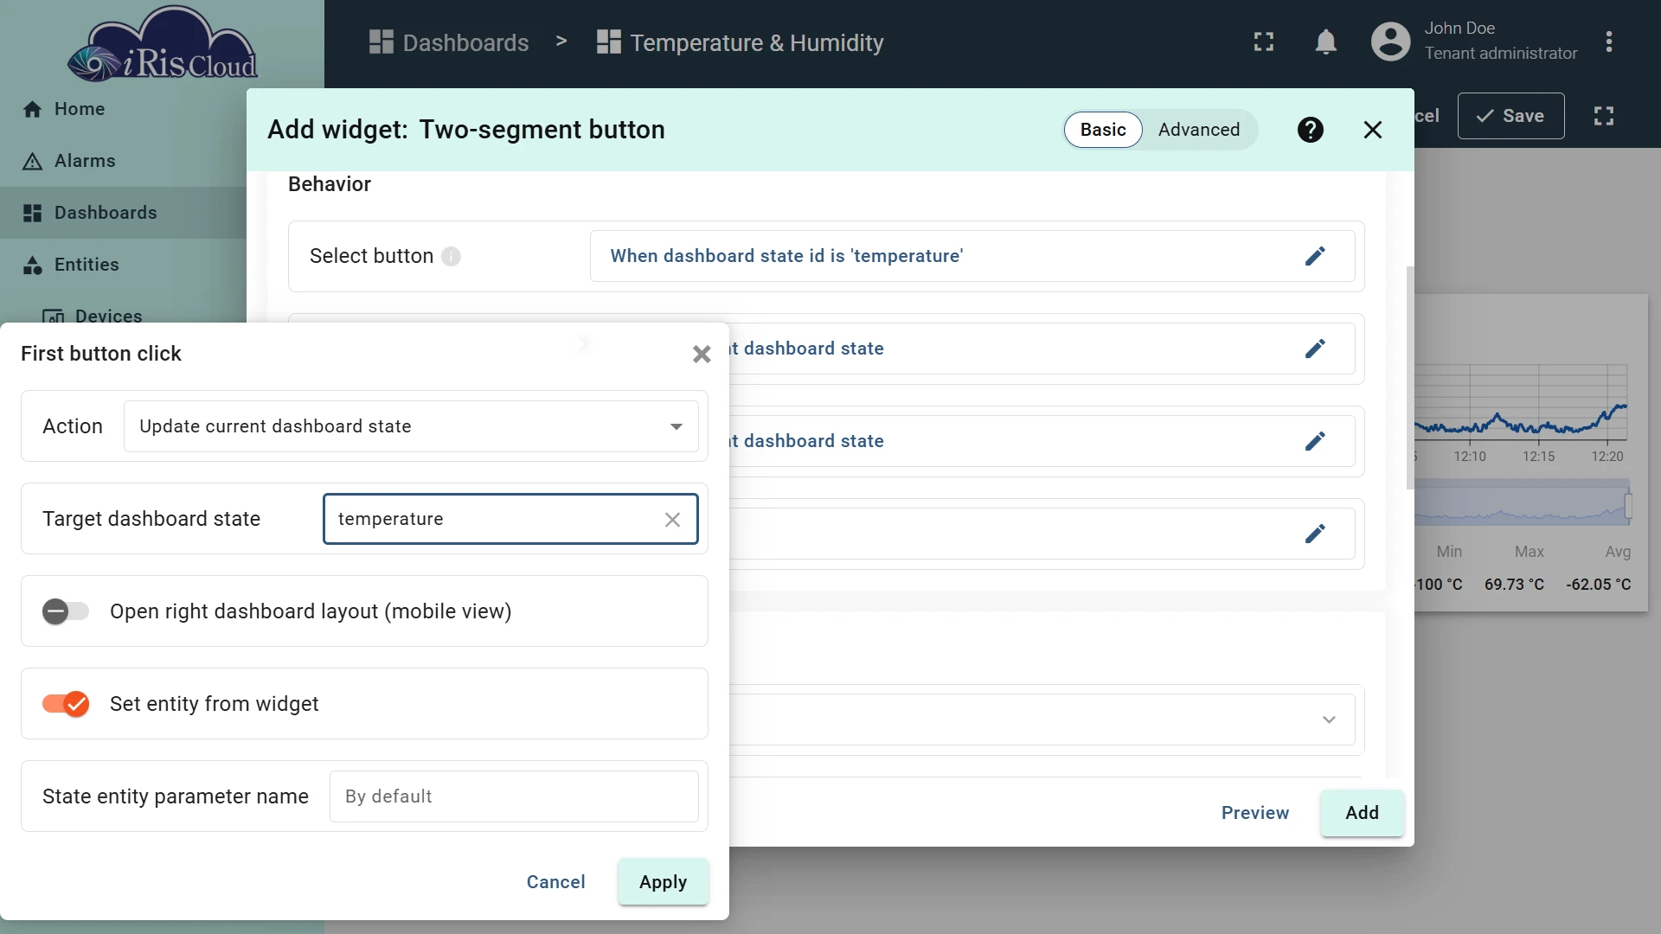This screenshot has width=1661, height=934.
Task: Click Cancel in the First button click popup
Action: (555, 882)
